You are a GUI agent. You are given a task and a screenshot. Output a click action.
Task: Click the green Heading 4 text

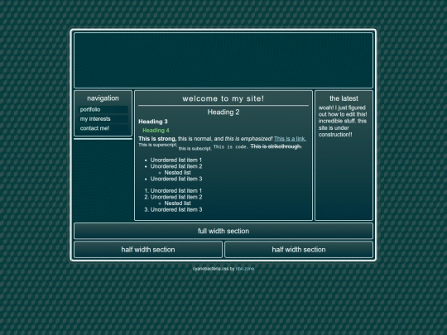[x=156, y=131]
